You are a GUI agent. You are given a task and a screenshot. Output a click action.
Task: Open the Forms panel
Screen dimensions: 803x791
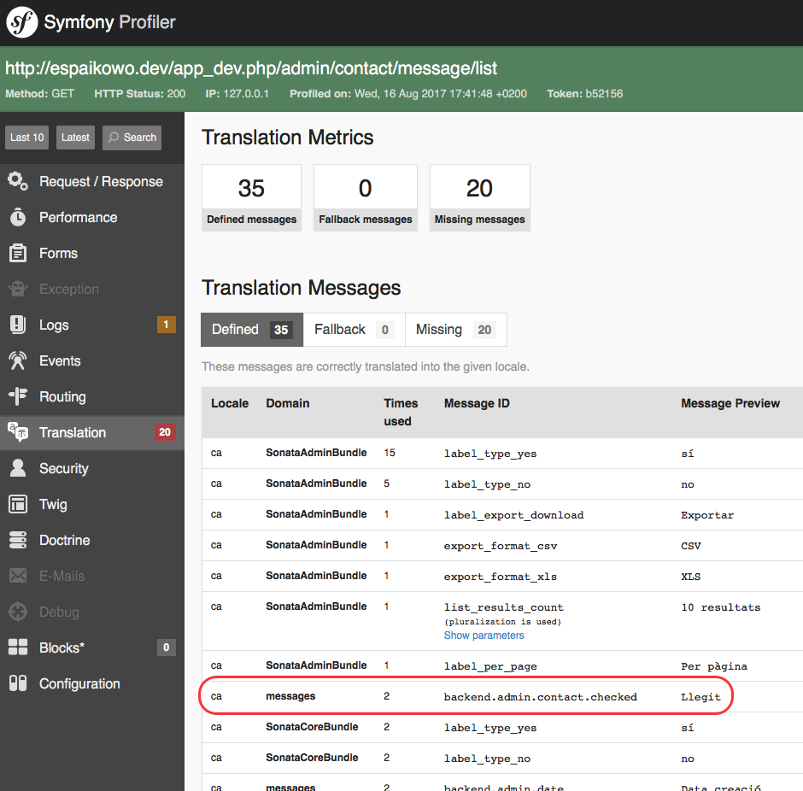click(x=92, y=253)
